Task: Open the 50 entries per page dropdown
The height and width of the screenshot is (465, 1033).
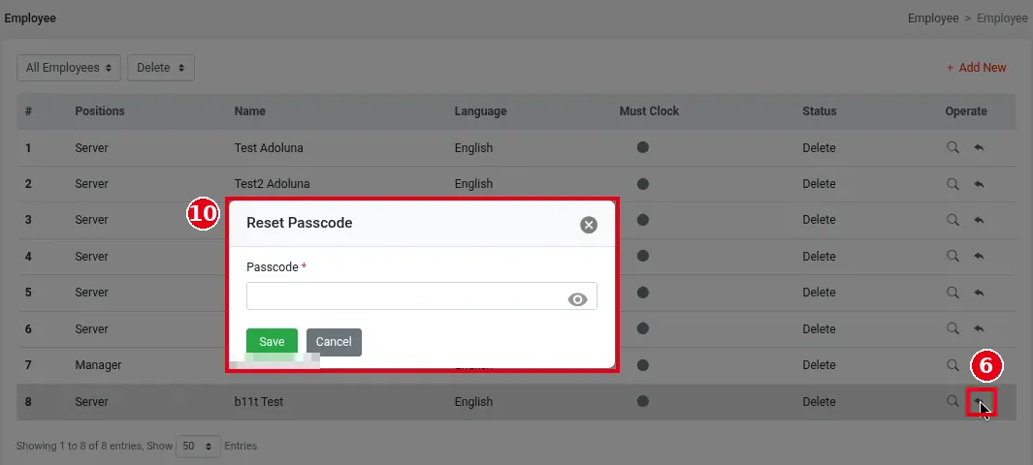Action: [x=198, y=446]
